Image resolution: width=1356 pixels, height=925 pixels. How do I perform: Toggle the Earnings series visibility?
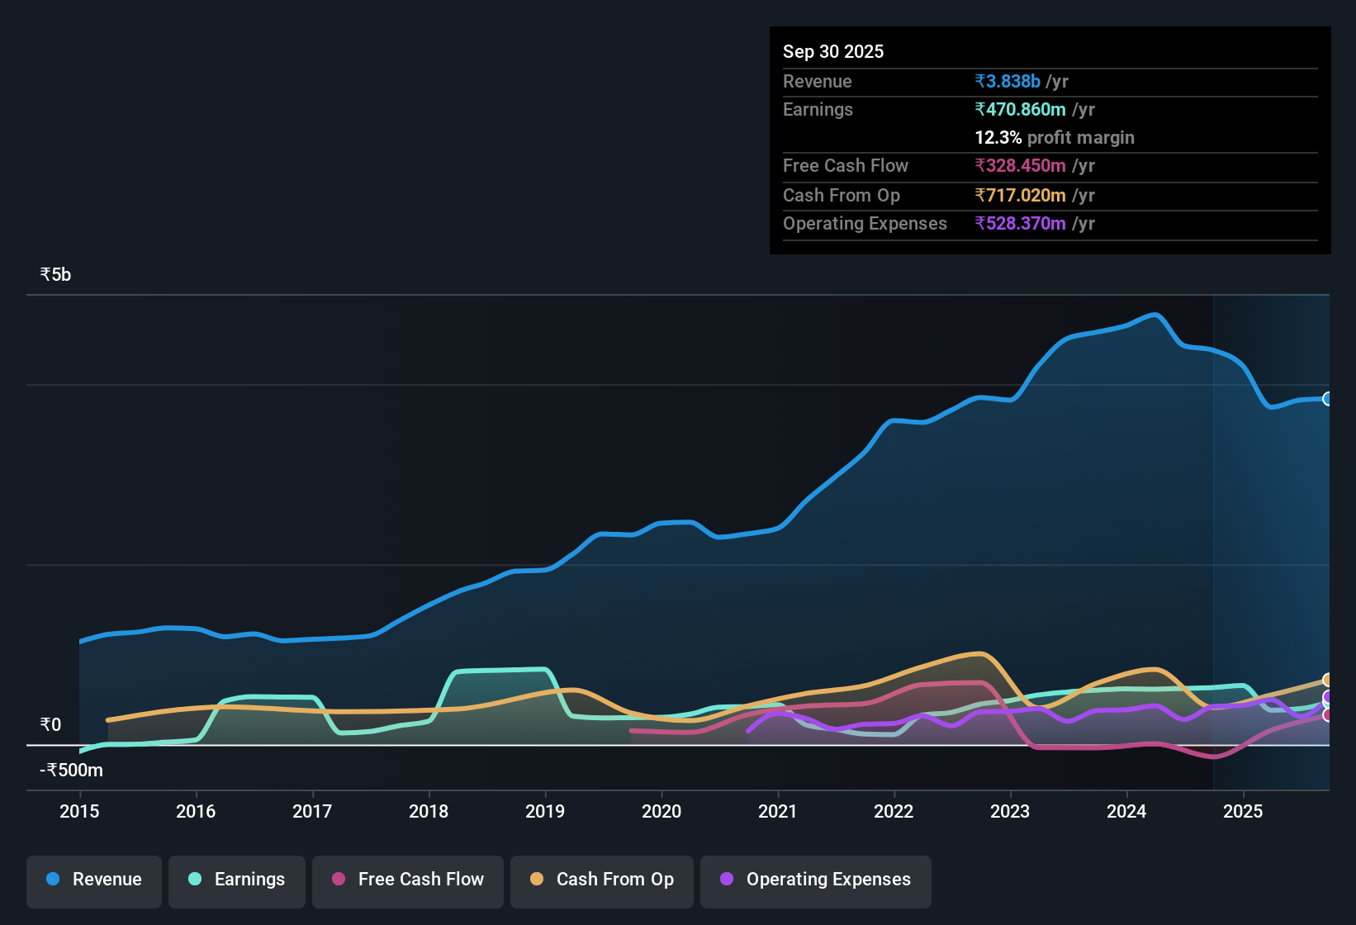(x=237, y=880)
